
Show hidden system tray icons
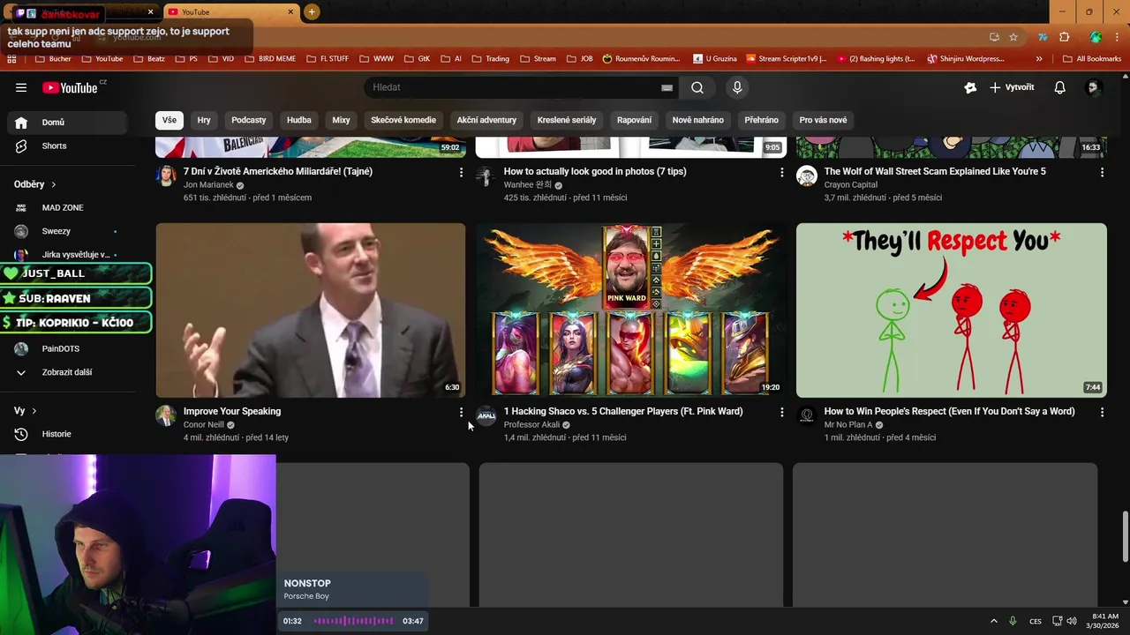(993, 621)
